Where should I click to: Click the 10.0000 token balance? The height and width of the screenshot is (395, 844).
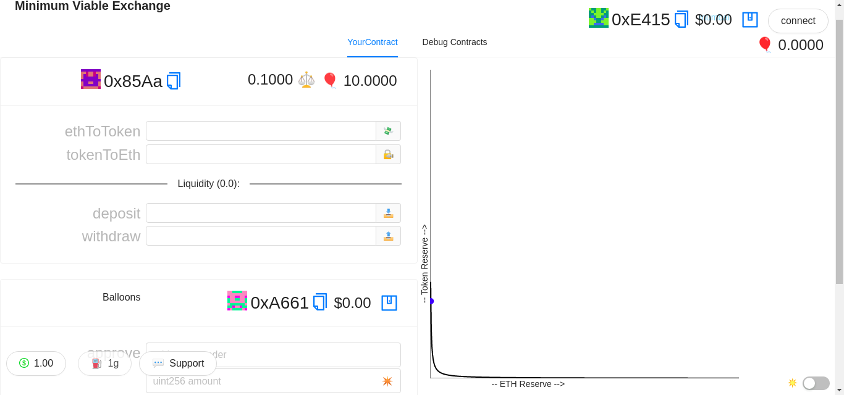[370, 81]
